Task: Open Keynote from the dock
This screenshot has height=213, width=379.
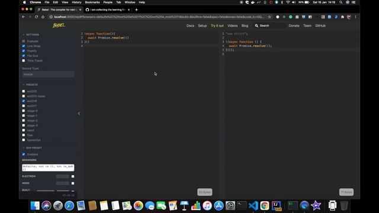Action: click(x=184, y=206)
